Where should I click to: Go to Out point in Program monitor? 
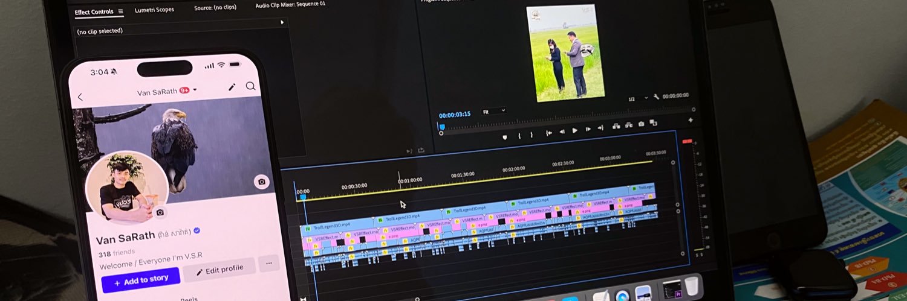600,128
